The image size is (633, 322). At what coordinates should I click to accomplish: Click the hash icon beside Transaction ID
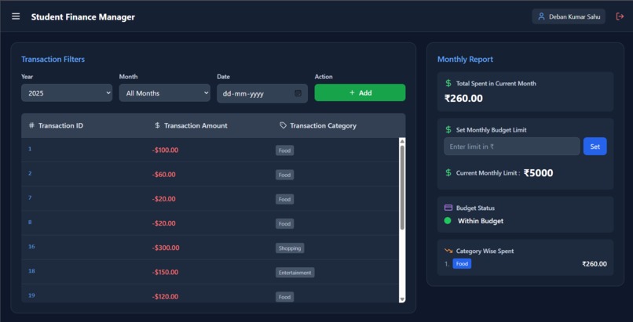31,125
